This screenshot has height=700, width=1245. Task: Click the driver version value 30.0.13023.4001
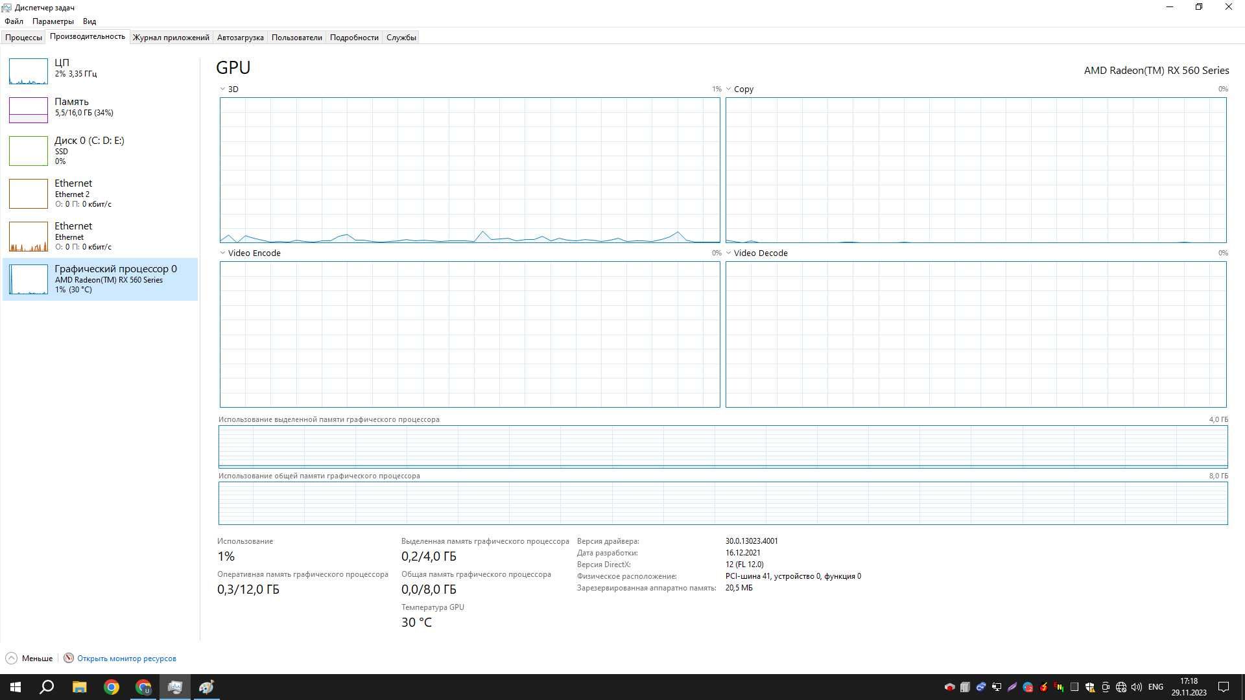pyautogui.click(x=752, y=541)
